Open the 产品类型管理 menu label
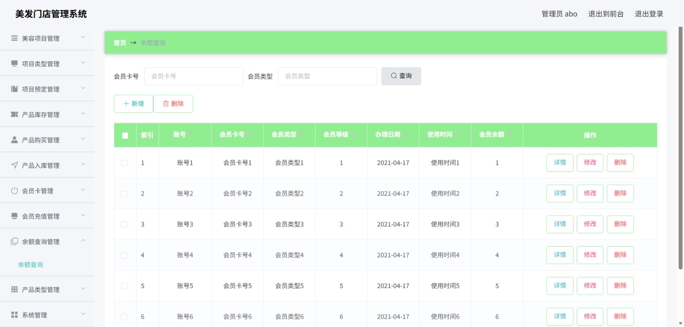 (x=41, y=289)
